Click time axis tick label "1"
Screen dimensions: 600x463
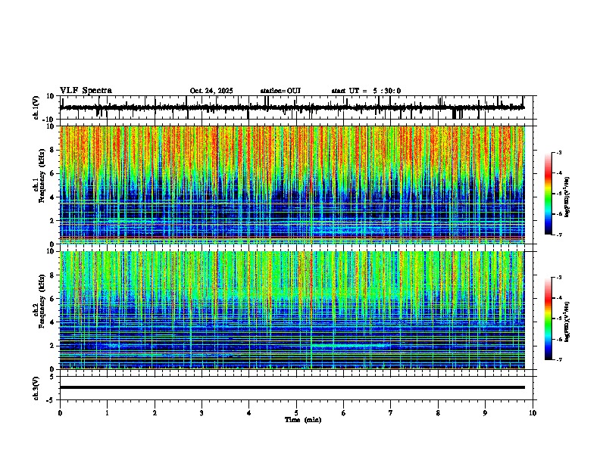point(107,413)
